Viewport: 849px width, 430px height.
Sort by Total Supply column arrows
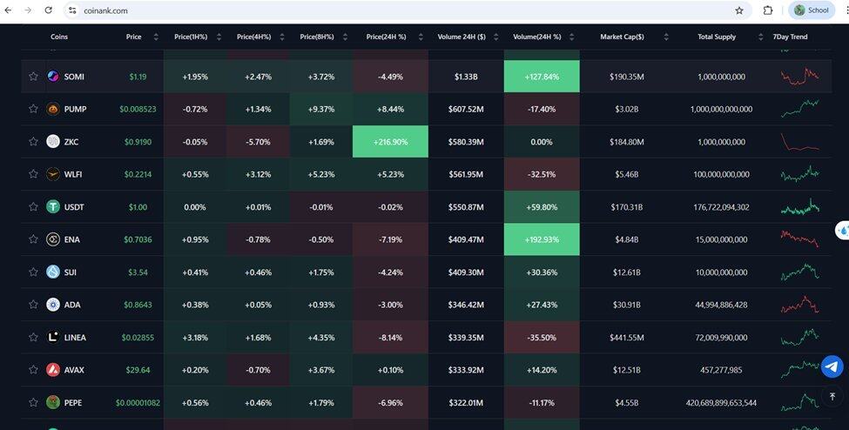[761, 37]
